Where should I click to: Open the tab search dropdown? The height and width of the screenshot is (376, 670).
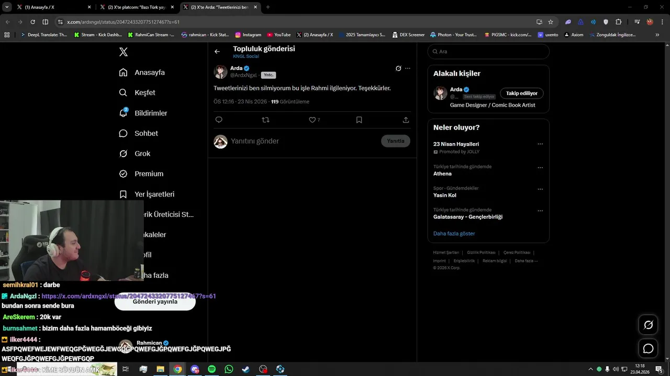7,7
